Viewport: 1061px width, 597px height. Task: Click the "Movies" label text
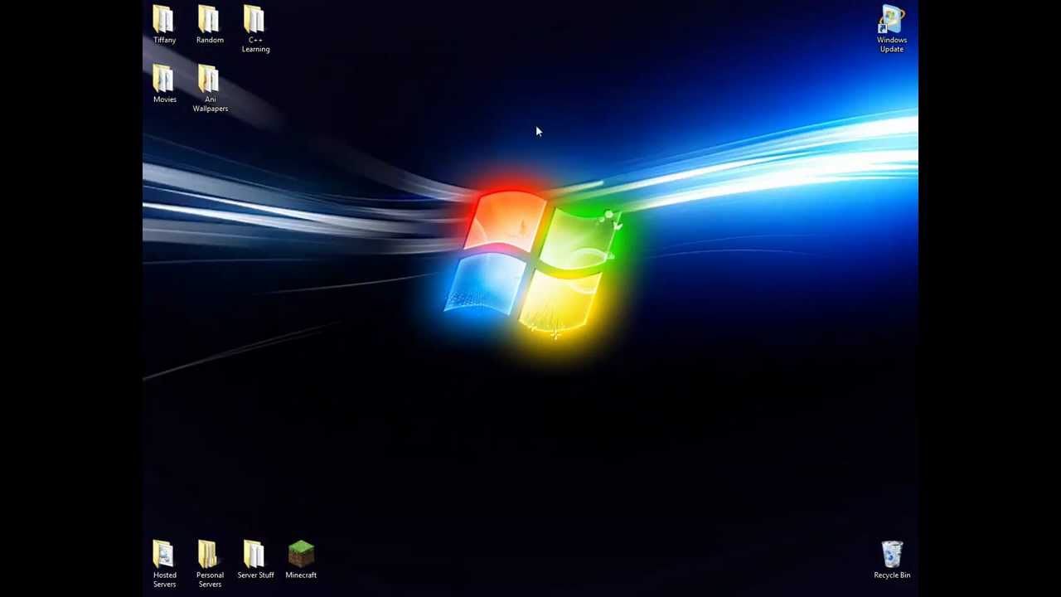tap(164, 99)
